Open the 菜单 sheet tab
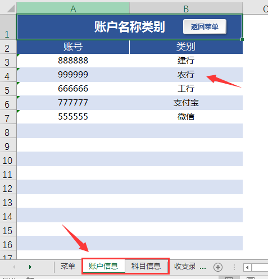This screenshot has width=268, height=279. coord(68,266)
